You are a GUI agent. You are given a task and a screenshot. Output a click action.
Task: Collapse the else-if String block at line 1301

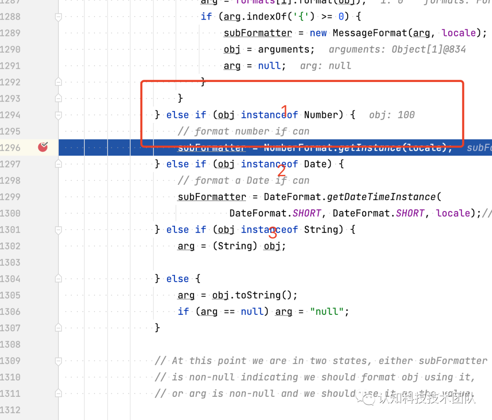point(58,229)
